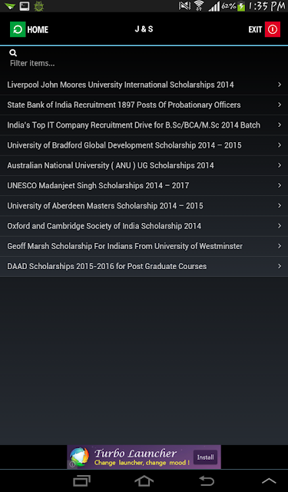Viewport: 288px width, 492px height.
Task: Tap the green Home refresh icon
Action: [x=18, y=29]
